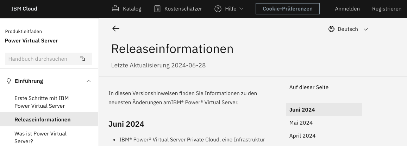Image resolution: width=407 pixels, height=146 pixels.
Task: Select Releaseinformationen in the sidebar
Action: pos(49,119)
